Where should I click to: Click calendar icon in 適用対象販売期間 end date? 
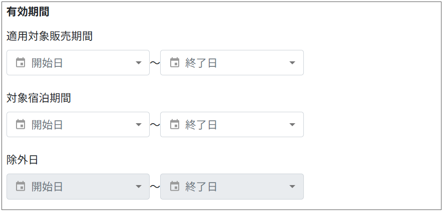click(x=175, y=62)
